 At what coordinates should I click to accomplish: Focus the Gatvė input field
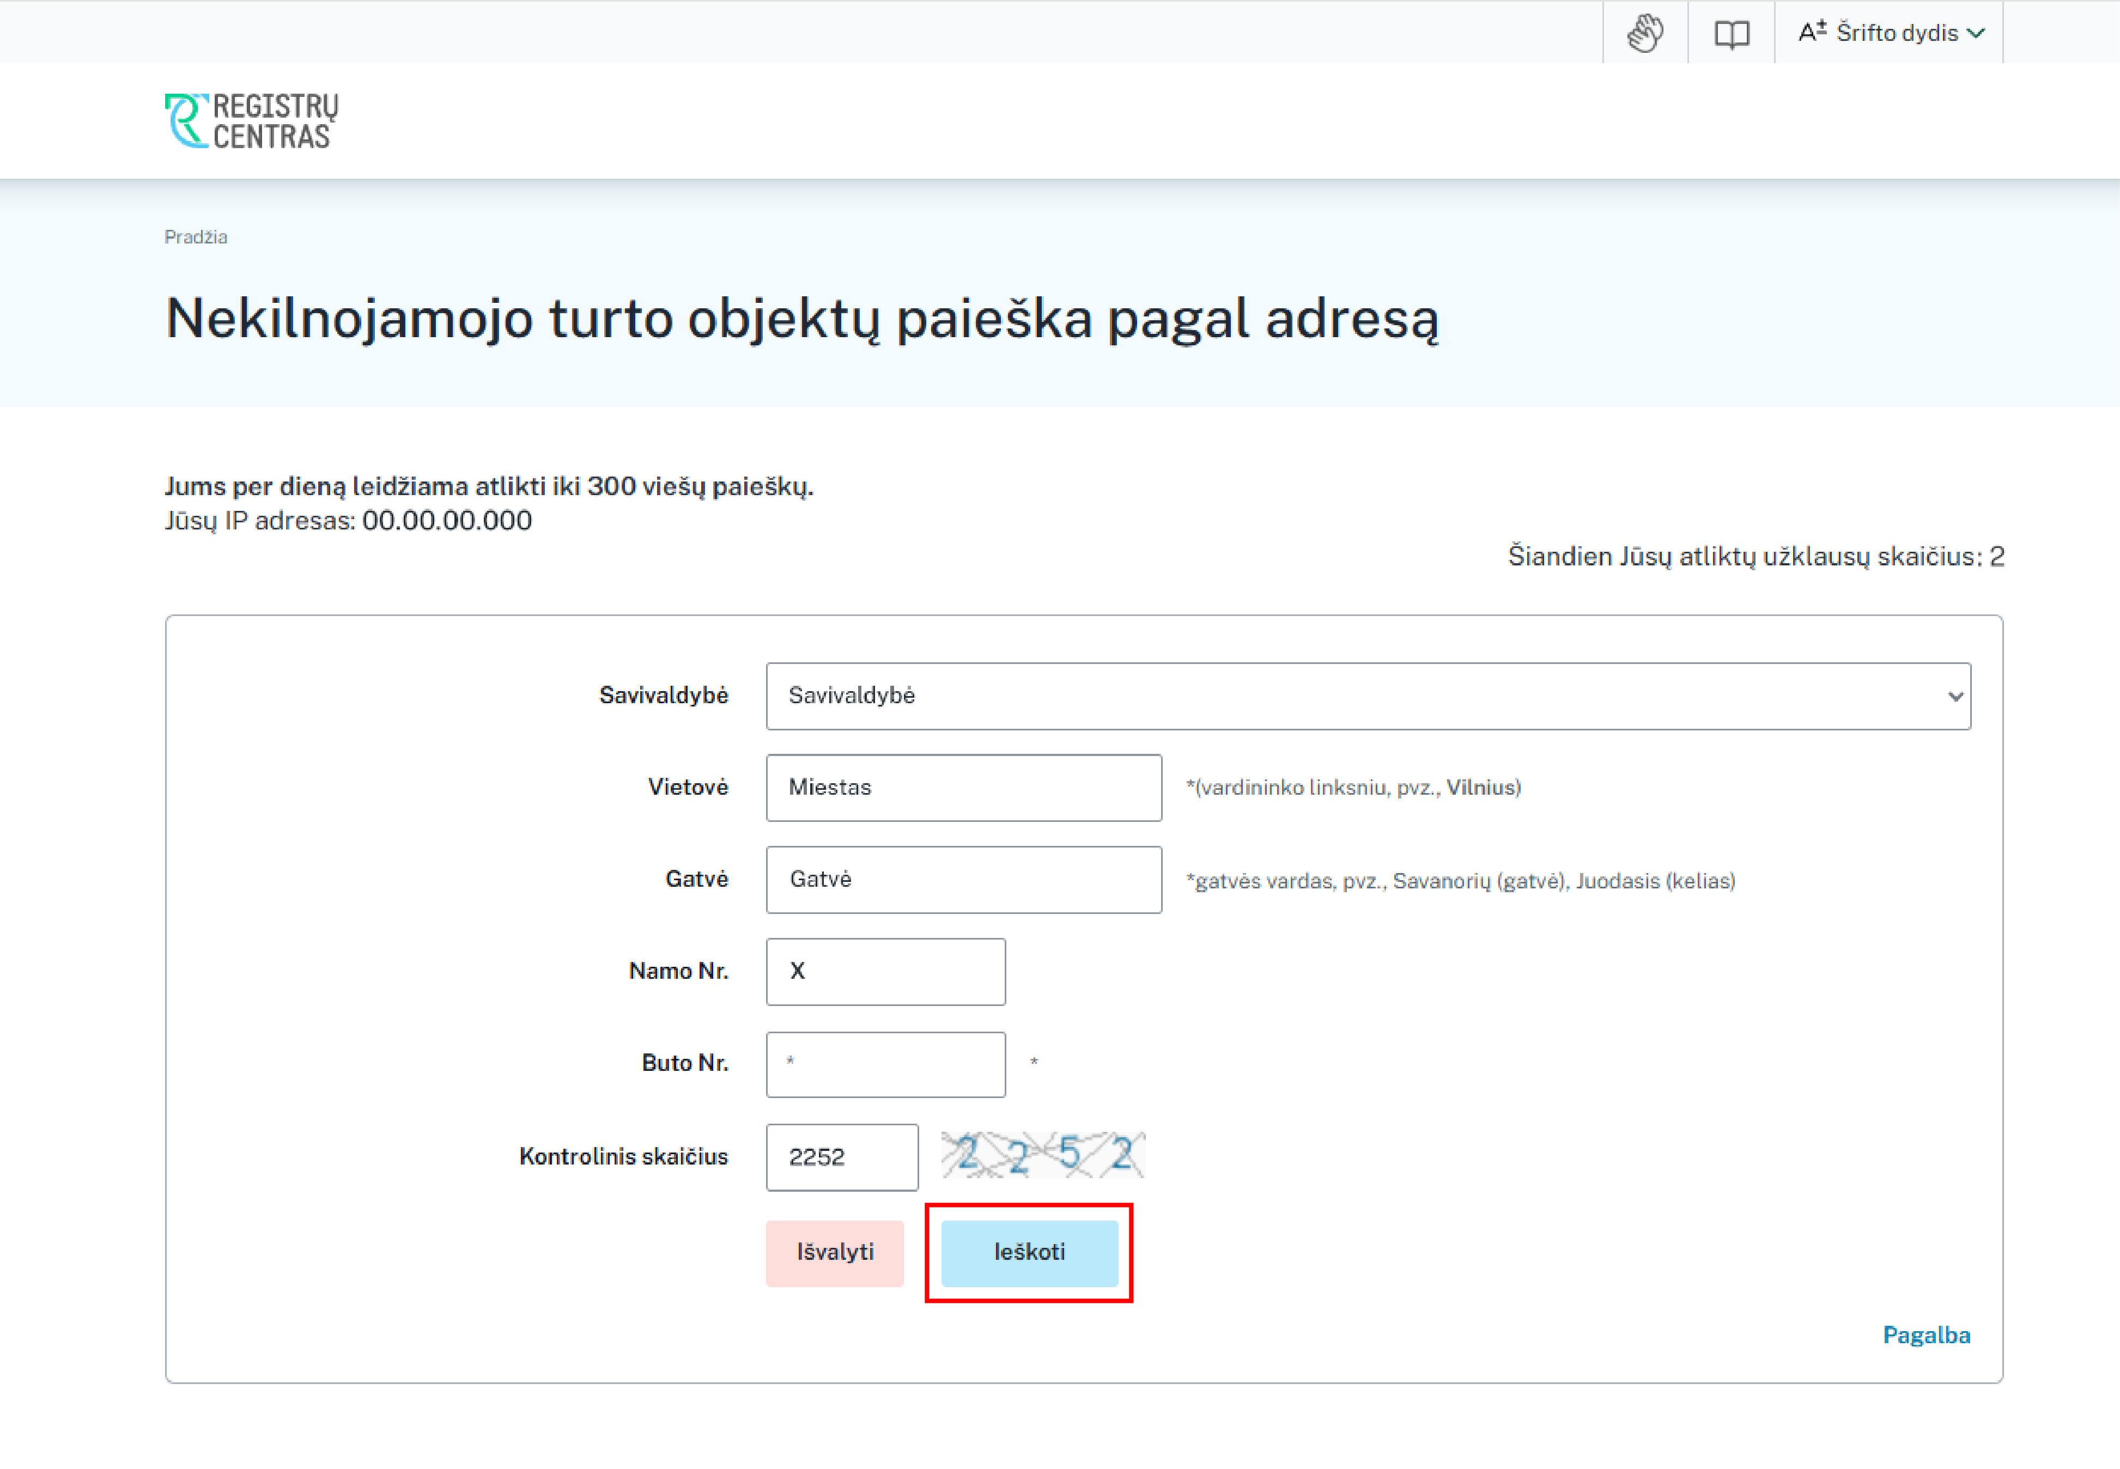click(x=964, y=880)
